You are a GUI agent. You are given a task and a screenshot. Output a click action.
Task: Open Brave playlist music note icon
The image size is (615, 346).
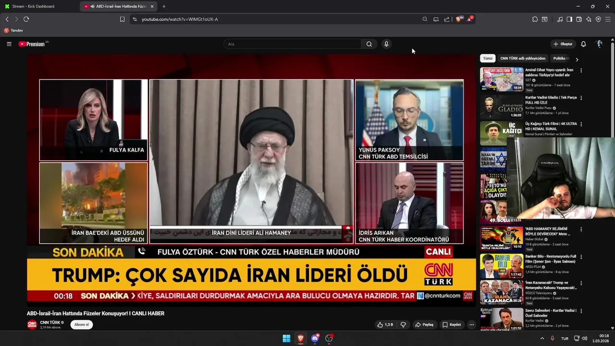560,19
